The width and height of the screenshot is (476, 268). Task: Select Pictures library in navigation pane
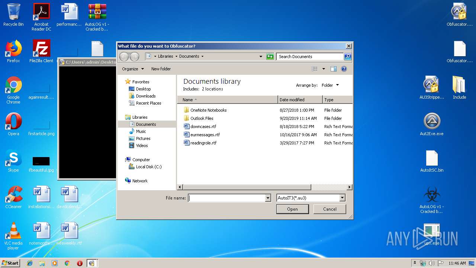(x=143, y=138)
